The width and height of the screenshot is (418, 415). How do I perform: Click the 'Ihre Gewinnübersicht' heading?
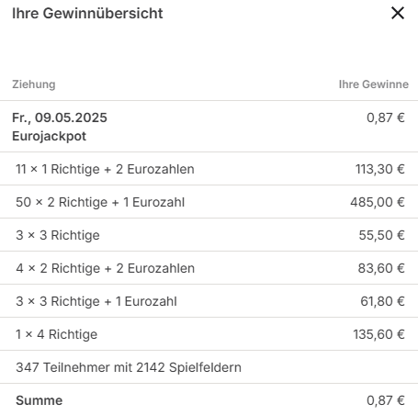tap(87, 14)
